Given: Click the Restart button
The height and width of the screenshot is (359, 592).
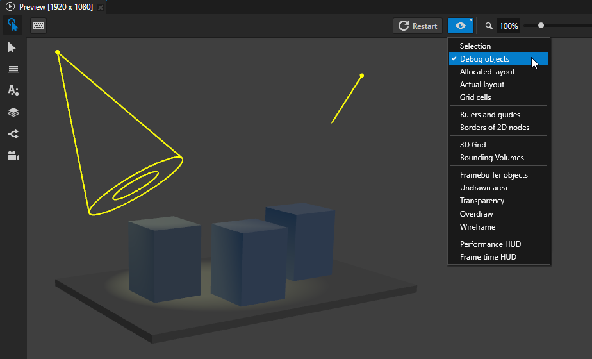Looking at the screenshot, I should coord(418,26).
